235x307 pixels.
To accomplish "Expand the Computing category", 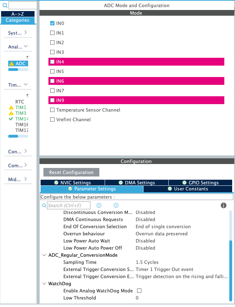I will [x=26, y=165].
